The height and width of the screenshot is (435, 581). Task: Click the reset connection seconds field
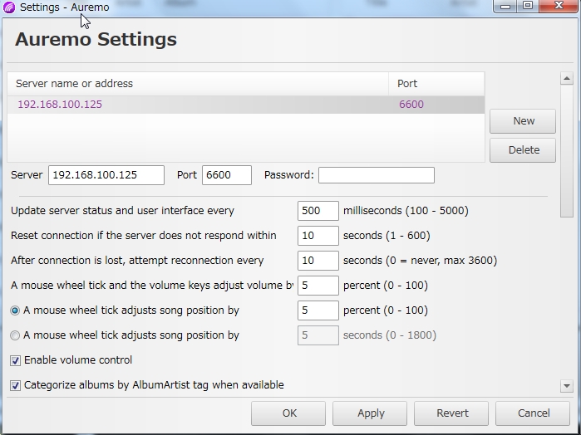click(x=318, y=236)
